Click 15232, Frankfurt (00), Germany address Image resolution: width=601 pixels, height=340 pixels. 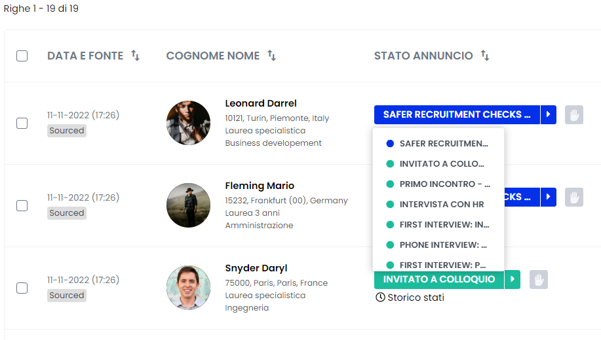[286, 201]
